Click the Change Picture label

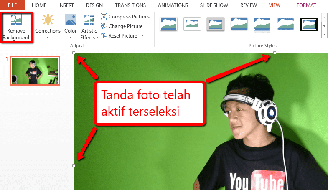pyautogui.click(x=125, y=26)
